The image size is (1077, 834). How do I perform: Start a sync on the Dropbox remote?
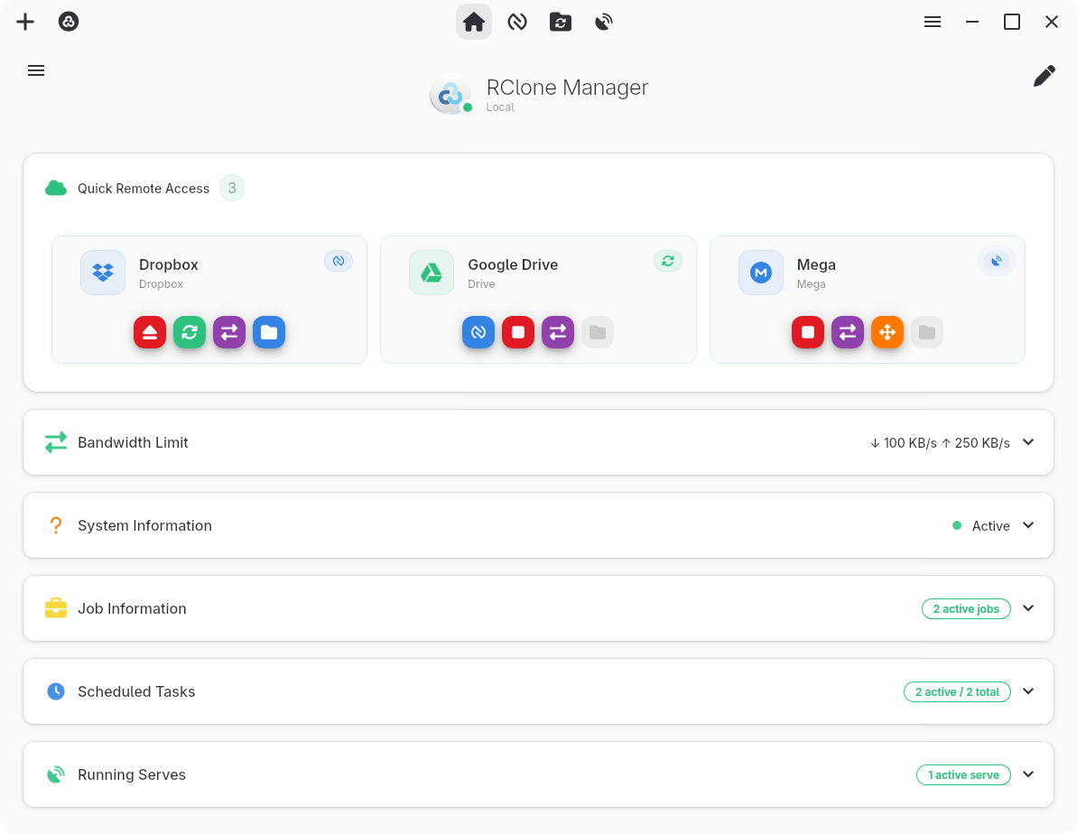pyautogui.click(x=190, y=332)
